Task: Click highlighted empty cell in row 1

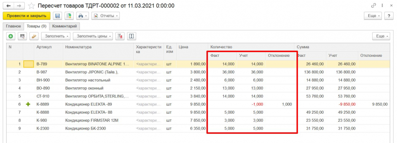Action: (x=28, y=64)
